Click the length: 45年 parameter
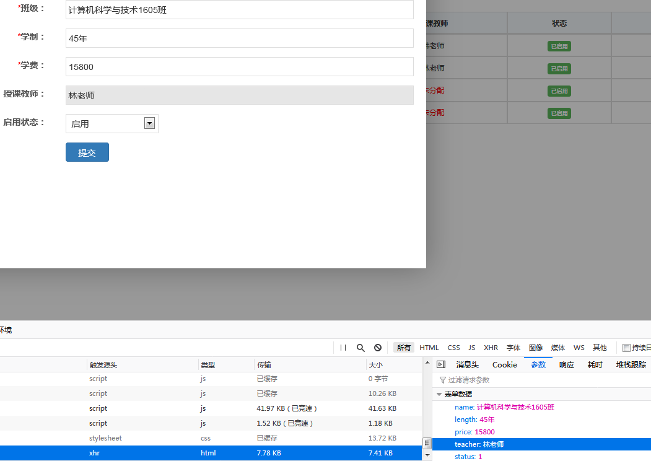651x461 pixels. click(474, 419)
